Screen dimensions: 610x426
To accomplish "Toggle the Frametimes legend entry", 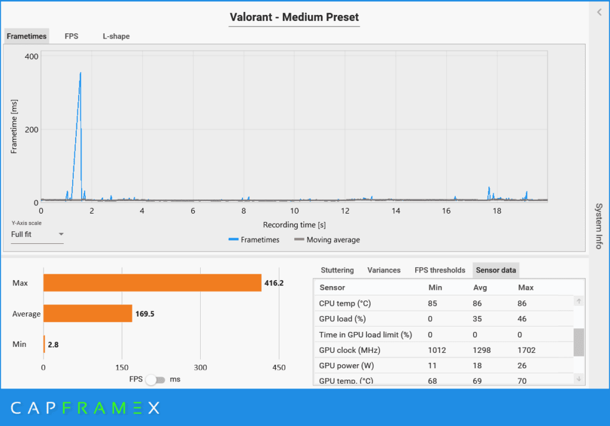I will (x=254, y=240).
